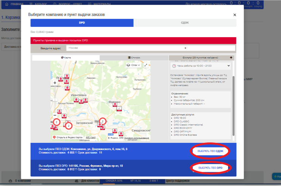Click the DPD Online Express service entry
Image resolution: width=281 pixels, height=186 pixels.
click(x=185, y=135)
